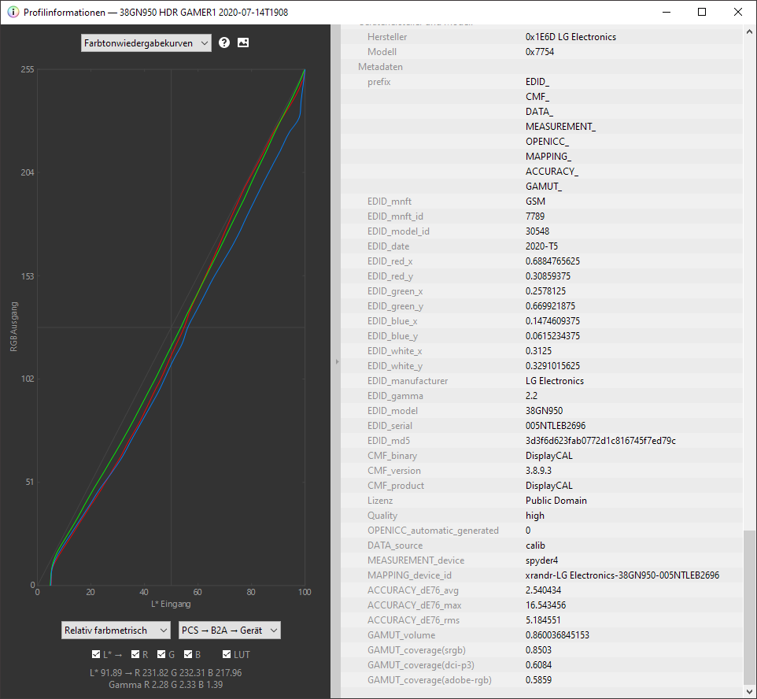Viewport: 757px width, 699px height.
Task: Click the Quality value high
Action: [535, 516]
